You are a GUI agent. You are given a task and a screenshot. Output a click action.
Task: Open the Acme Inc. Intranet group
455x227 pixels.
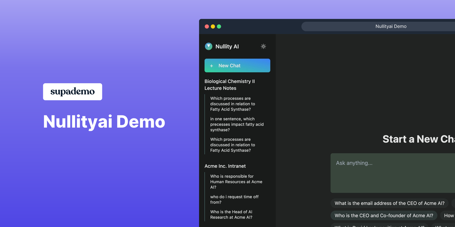[225, 166]
